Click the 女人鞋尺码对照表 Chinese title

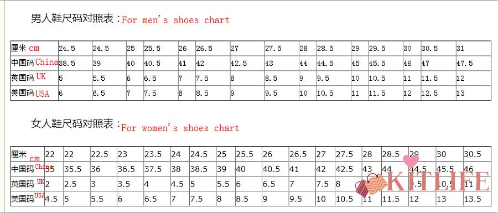click(72, 124)
